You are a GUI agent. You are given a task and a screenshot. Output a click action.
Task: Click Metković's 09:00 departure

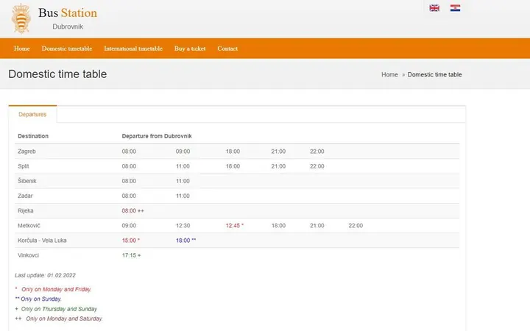(x=129, y=226)
